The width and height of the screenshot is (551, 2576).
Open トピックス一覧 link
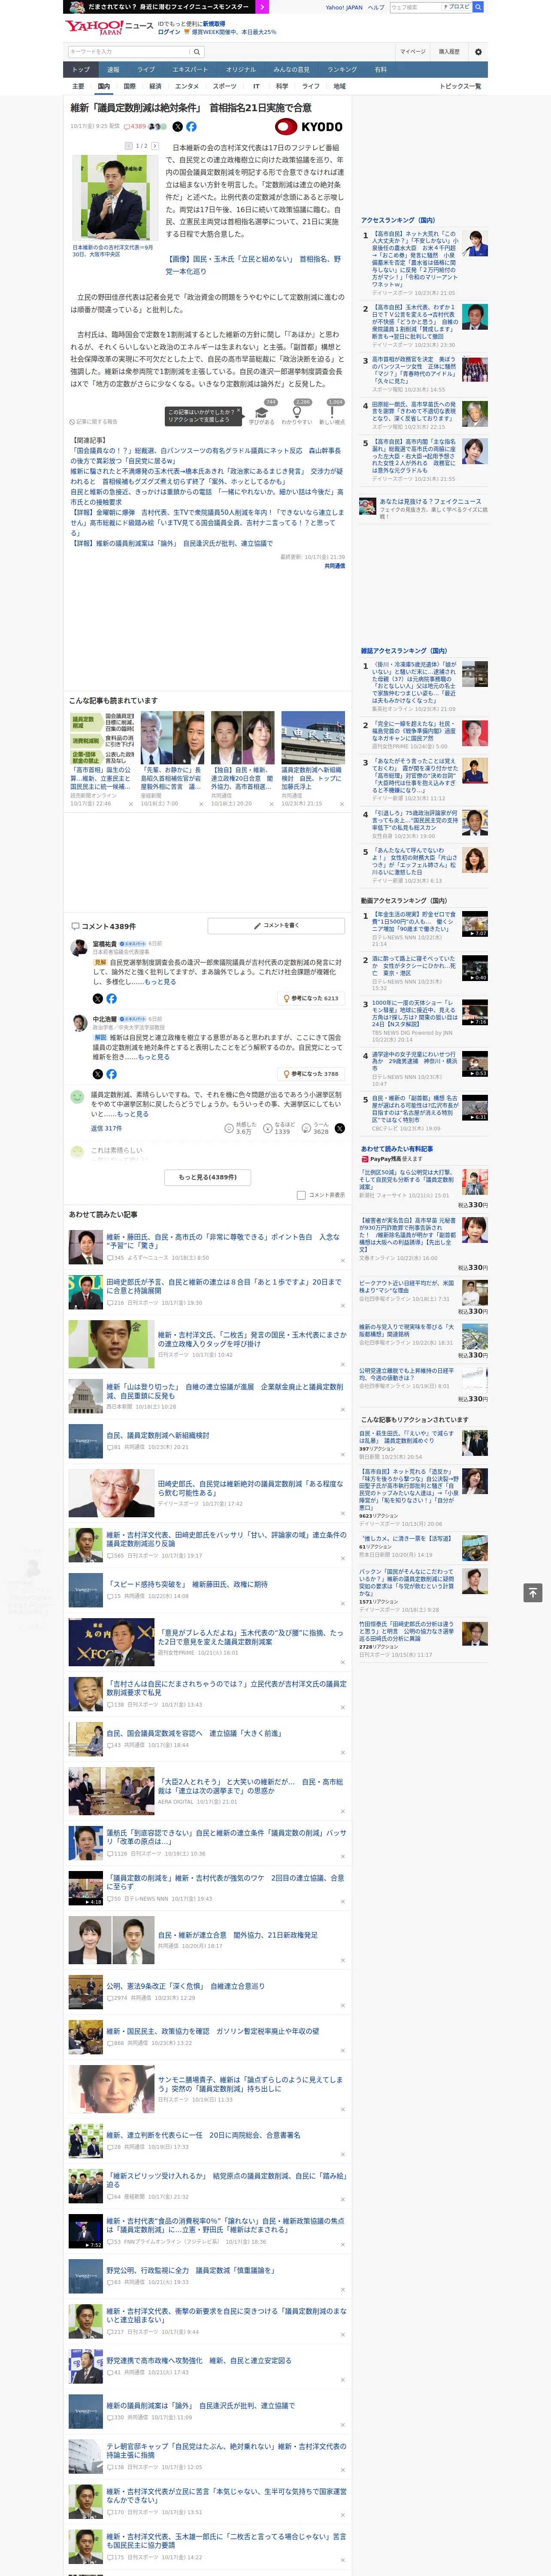(460, 86)
